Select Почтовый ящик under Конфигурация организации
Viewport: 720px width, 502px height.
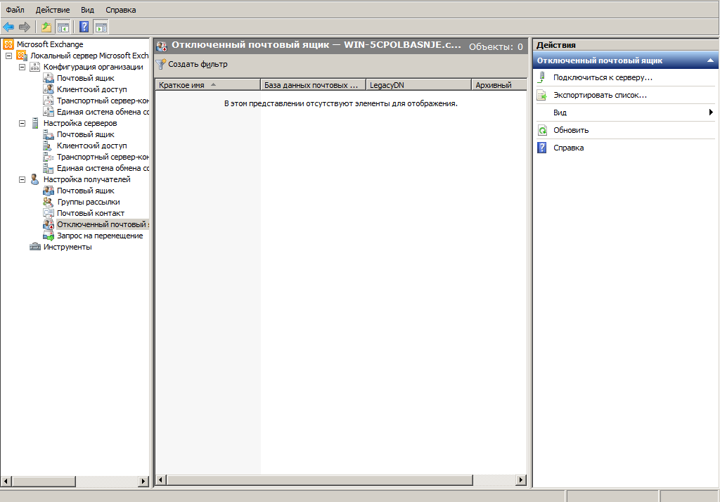coord(85,78)
